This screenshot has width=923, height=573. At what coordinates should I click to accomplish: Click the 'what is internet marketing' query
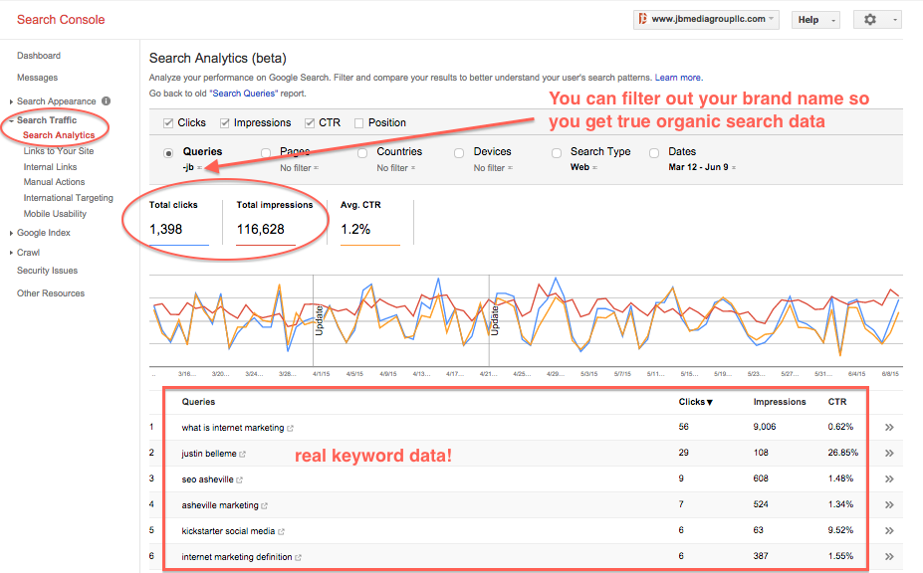[233, 428]
